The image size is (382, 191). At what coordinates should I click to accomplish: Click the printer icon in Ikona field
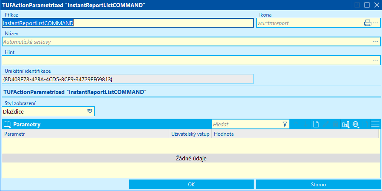(368, 23)
